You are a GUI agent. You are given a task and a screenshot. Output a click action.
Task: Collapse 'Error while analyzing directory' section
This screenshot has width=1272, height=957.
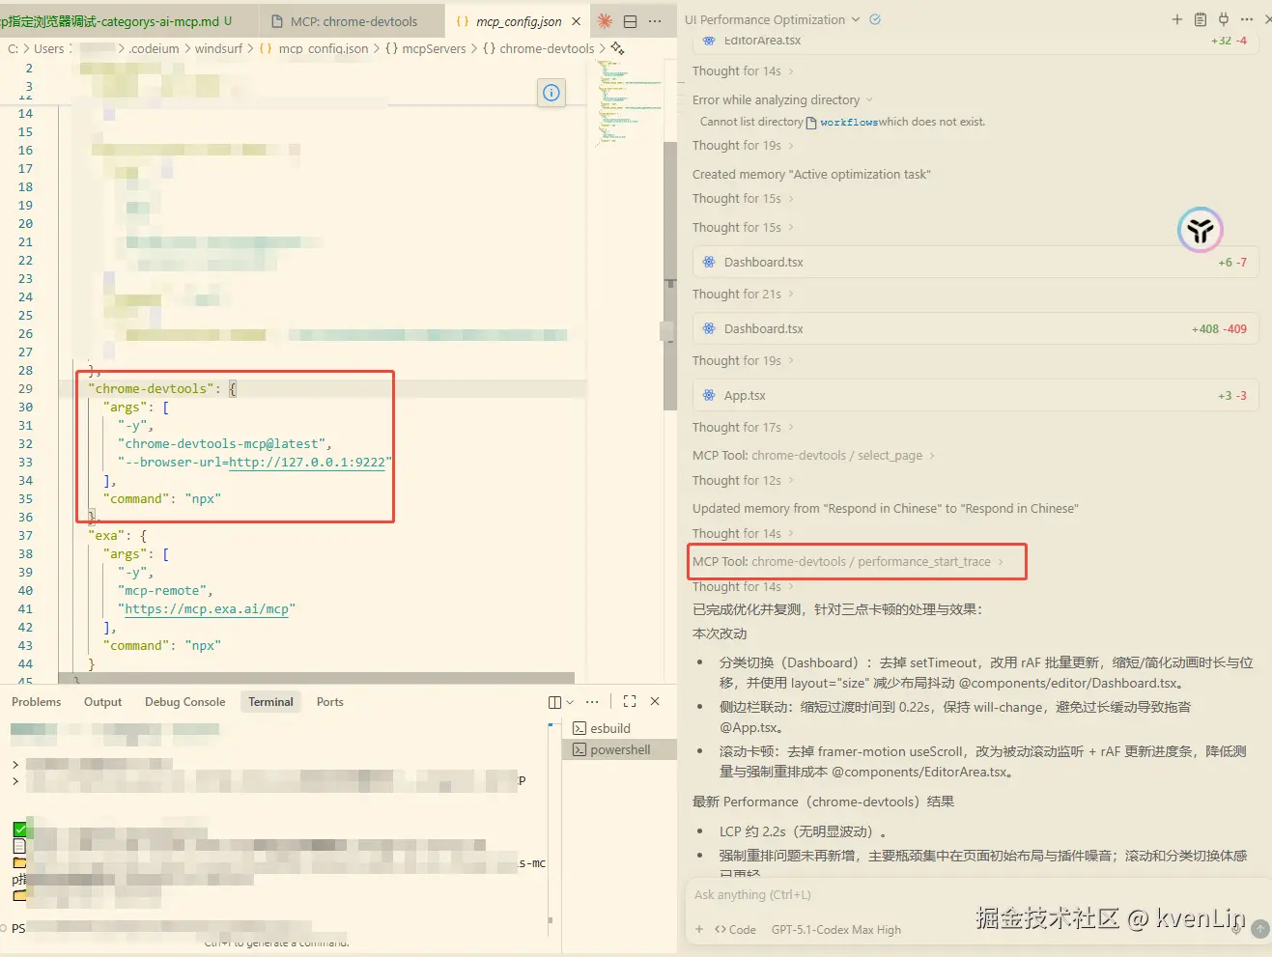click(x=782, y=99)
